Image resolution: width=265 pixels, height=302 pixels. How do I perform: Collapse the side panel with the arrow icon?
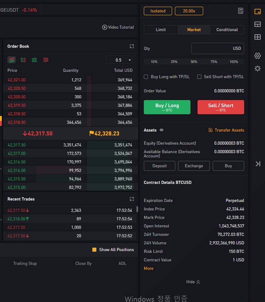pos(258,164)
